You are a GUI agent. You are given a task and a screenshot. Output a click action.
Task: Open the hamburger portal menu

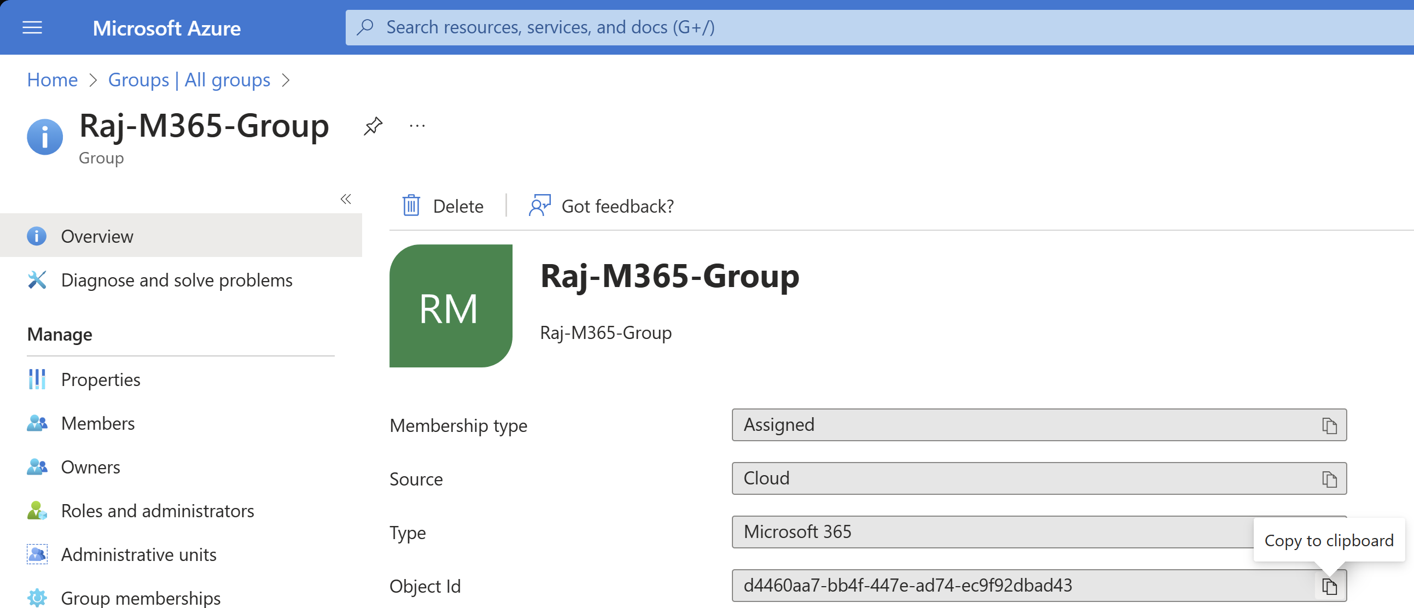(32, 27)
